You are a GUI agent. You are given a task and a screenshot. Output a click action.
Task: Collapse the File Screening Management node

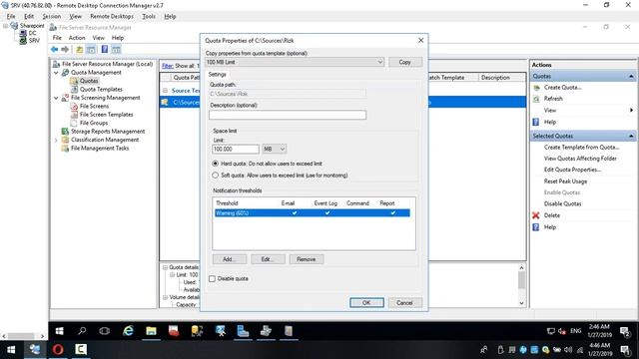[x=56, y=98]
